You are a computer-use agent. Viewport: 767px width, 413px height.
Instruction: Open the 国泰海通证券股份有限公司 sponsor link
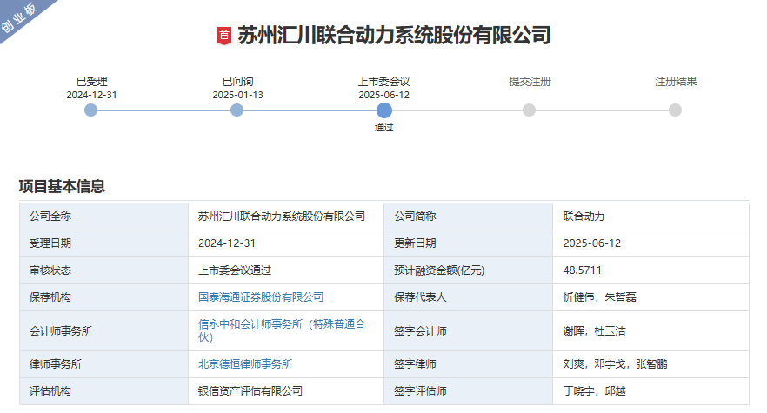pos(261,297)
